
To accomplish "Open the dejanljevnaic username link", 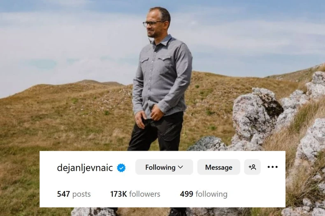I will coord(85,168).
